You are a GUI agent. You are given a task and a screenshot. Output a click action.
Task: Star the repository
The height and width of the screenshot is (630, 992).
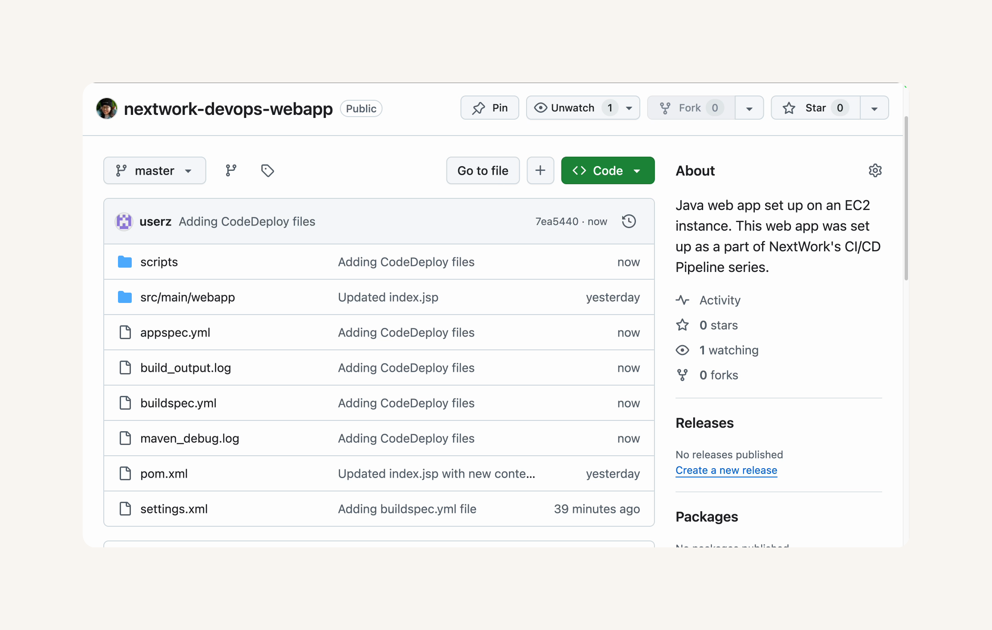pos(815,108)
